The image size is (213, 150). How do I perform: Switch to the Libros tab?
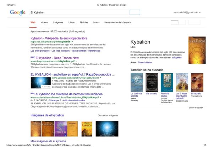point(71,23)
